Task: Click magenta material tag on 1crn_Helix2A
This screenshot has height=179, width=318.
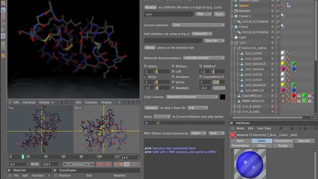Action: click(x=283, y=69)
